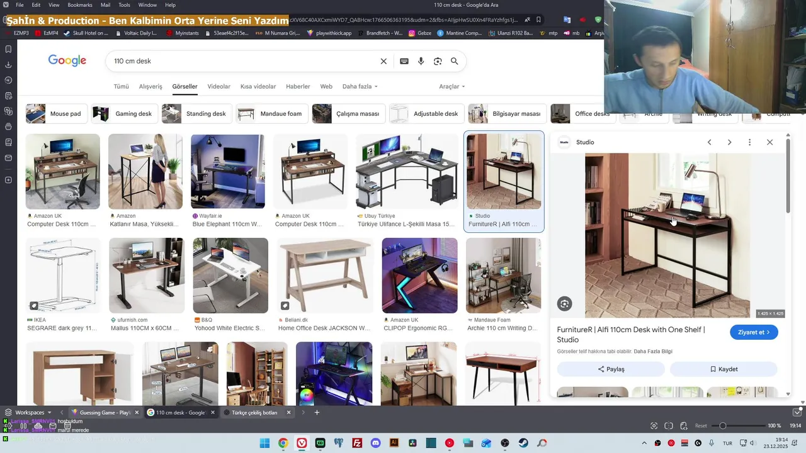
Task: Switch to Kısa videolar tab
Action: click(258, 86)
